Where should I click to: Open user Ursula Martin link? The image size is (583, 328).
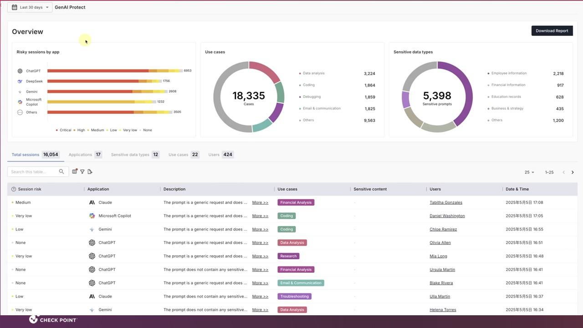tap(442, 270)
